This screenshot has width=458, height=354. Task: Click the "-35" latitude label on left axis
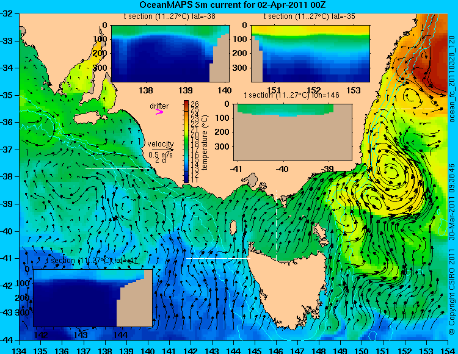pyautogui.click(x=7, y=95)
